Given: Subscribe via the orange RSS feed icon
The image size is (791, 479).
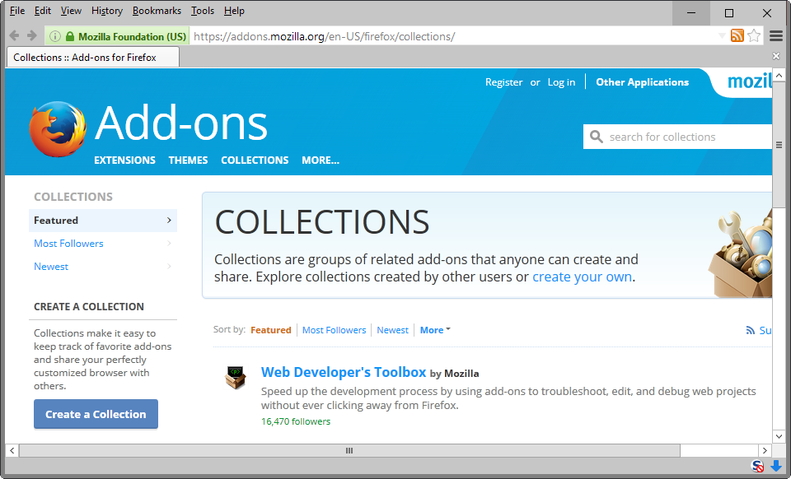Looking at the screenshot, I should coord(737,35).
